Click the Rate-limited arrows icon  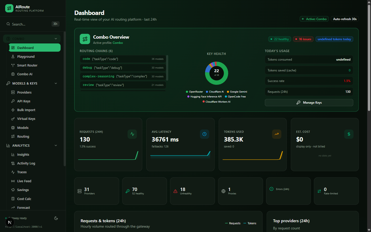click(319, 191)
